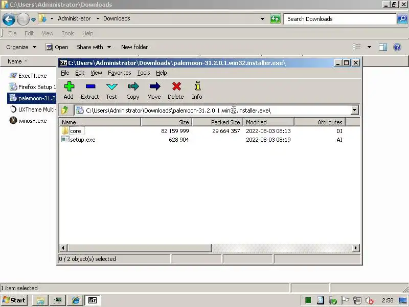Image resolution: width=409 pixels, height=307 pixels.
Task: Sort Explorer list by Name column
Action: tap(29, 61)
